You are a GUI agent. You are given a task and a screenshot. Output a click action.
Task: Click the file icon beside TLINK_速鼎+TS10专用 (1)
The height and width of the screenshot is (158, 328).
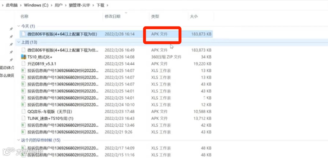point(24,118)
